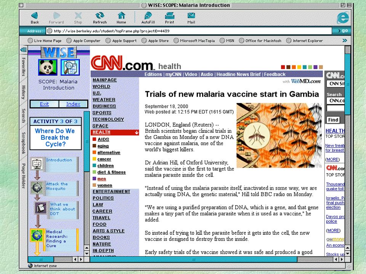The height and width of the screenshot is (274, 366).
Task: Expand the red HEALTH section arrow
Action: tap(136, 132)
